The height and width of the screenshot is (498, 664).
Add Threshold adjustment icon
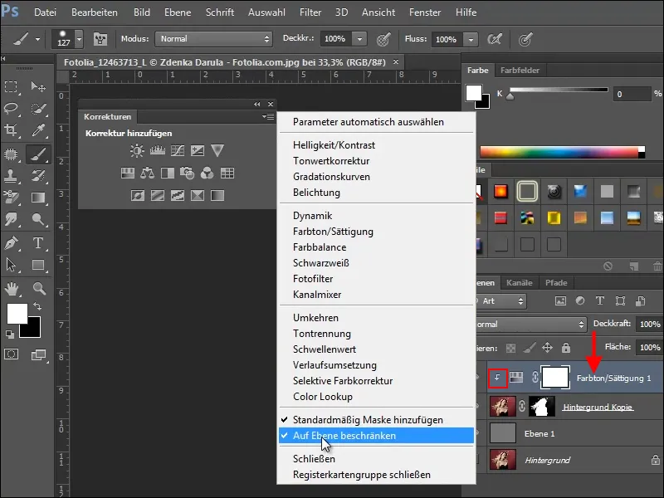tap(178, 195)
